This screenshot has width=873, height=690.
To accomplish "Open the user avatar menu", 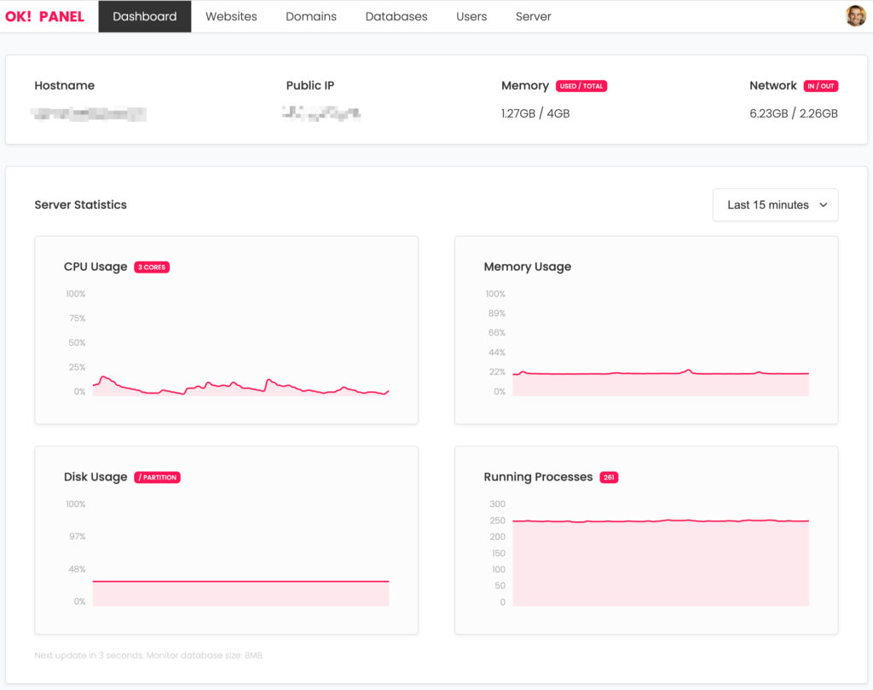I will (x=855, y=16).
